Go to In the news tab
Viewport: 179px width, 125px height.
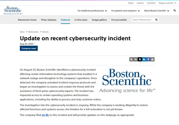pyautogui.click(x=81, y=20)
